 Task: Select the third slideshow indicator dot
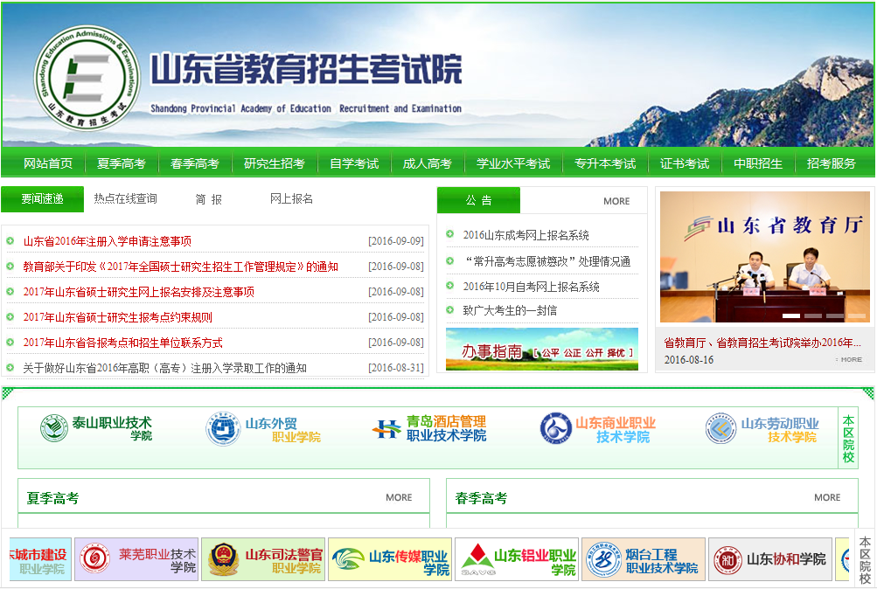pyautogui.click(x=834, y=315)
